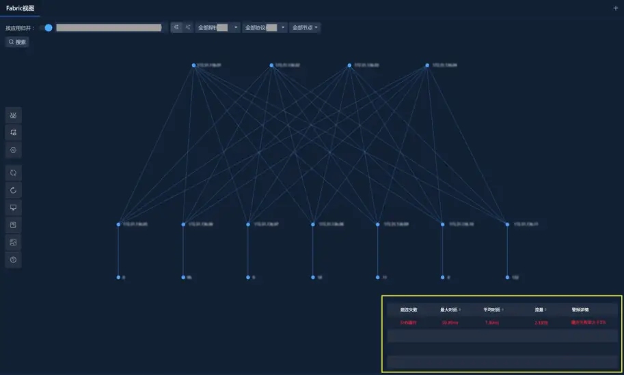Click the red 警报详情 alert text
Image resolution: width=624 pixels, height=375 pixels.
point(588,322)
